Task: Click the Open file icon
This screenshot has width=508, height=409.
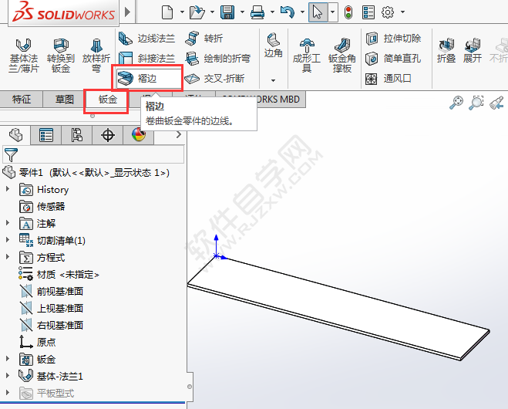Action: tap(197, 12)
